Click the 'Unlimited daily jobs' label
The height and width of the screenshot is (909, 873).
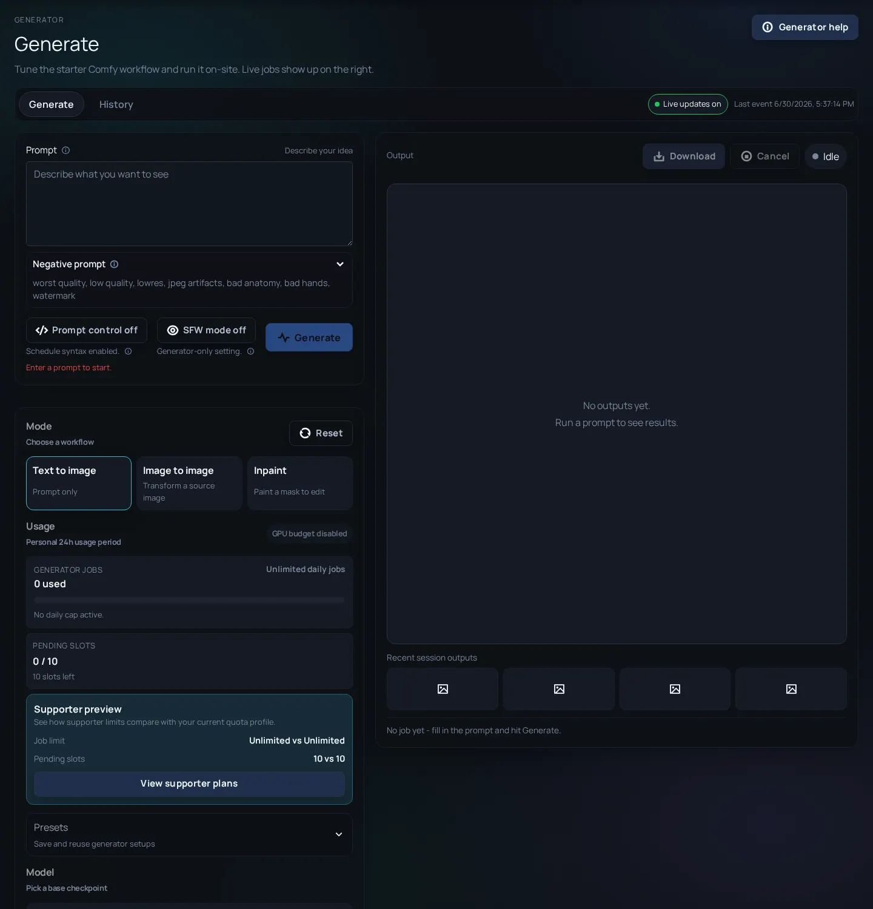306,569
